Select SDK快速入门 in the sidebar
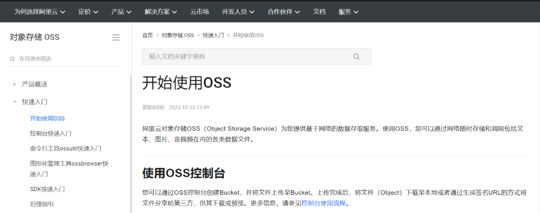 (47, 189)
